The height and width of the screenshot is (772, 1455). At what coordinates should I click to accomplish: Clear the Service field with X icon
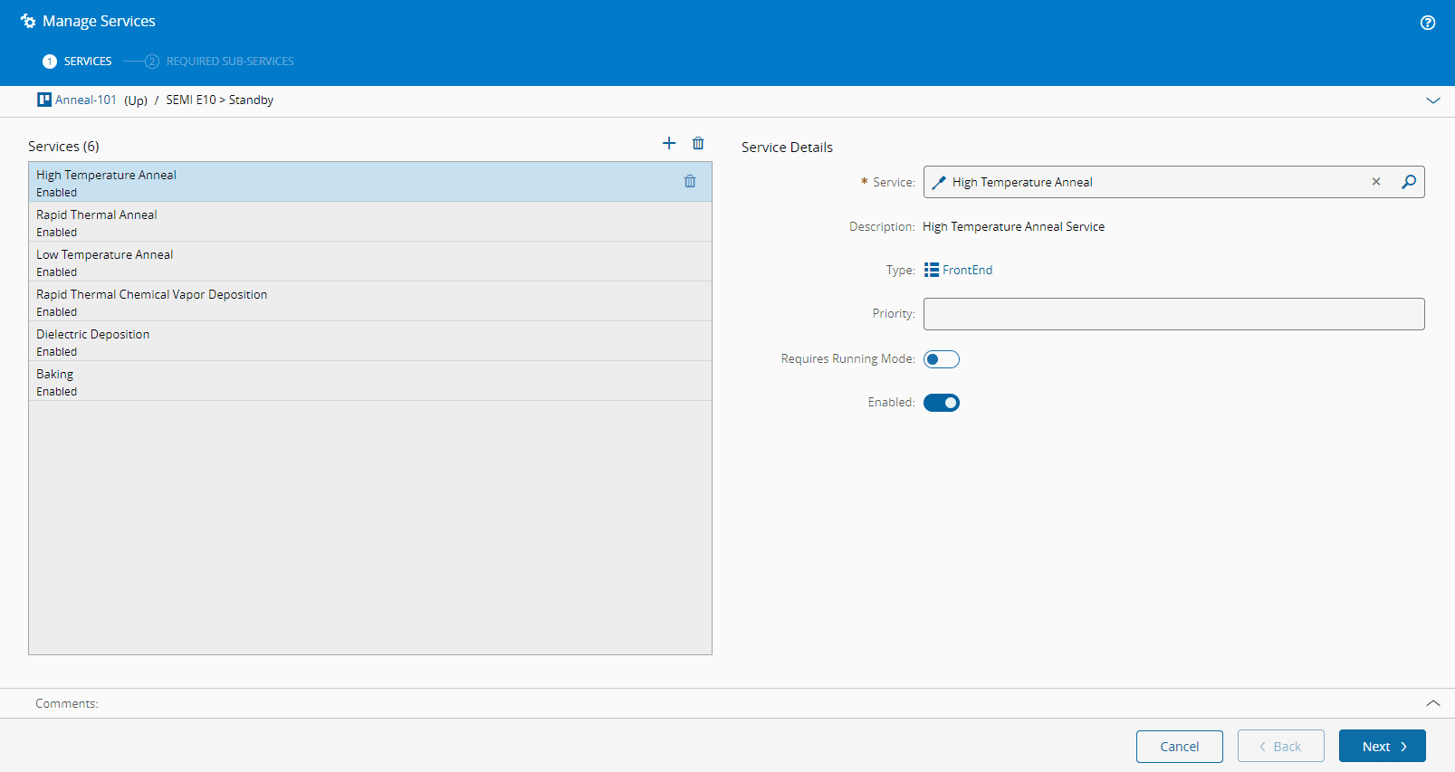(x=1376, y=182)
